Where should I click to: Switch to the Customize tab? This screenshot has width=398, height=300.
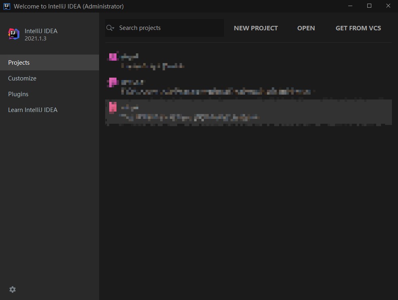[x=49, y=78]
